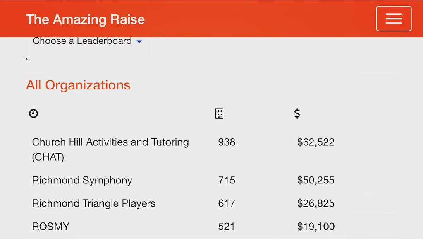The width and height of the screenshot is (423, 239).
Task: Click the donor count 938 for CHAT
Action: (x=227, y=142)
